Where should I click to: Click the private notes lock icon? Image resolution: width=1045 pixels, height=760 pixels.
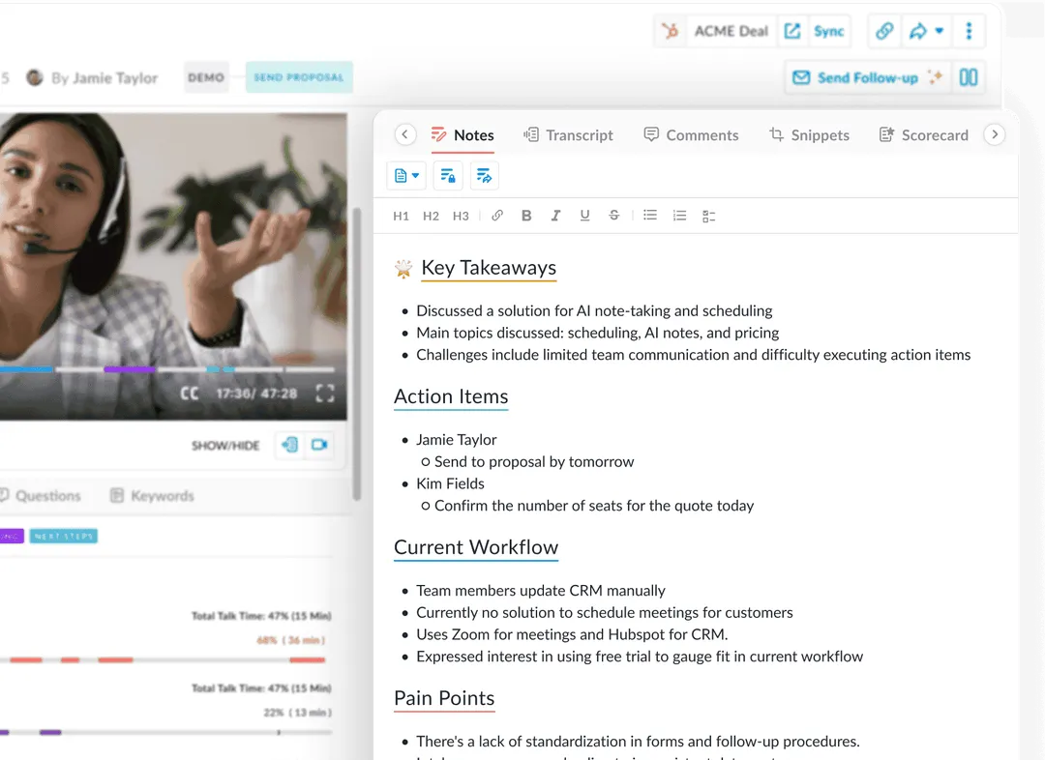coord(448,176)
